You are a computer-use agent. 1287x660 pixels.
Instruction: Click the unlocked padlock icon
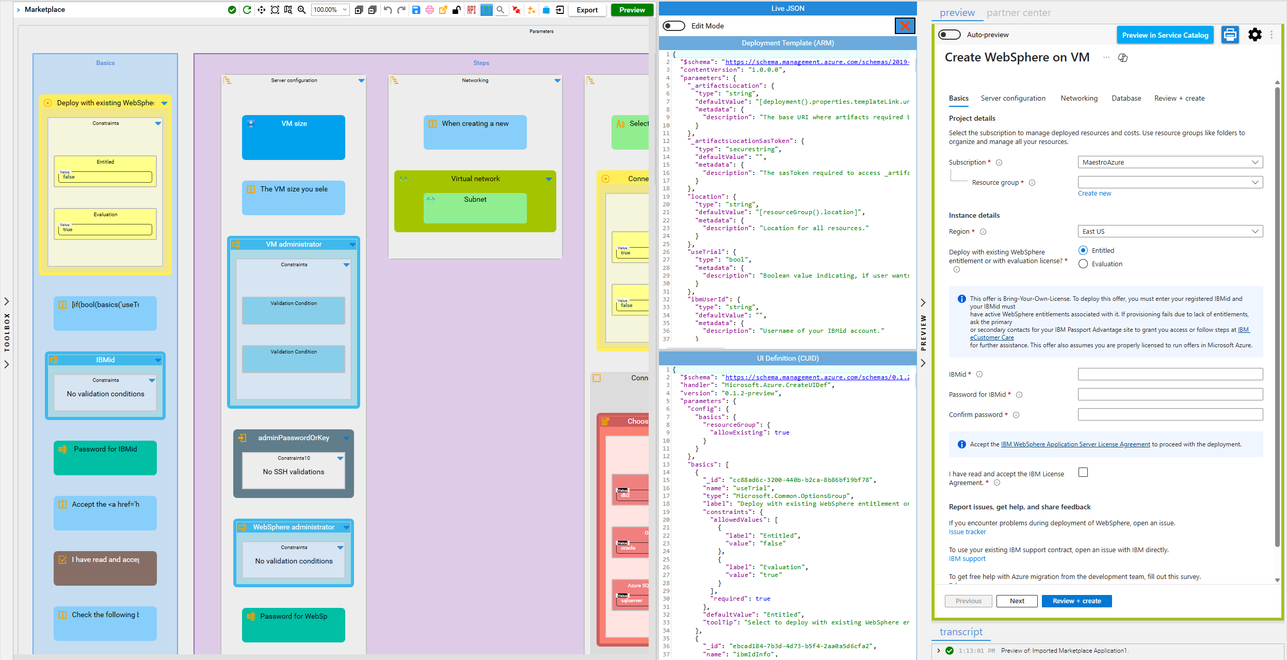pos(457,10)
